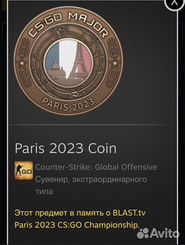
Task: Click the "Paris 2023 CS:GO Championship." description line
Action: pos(77,225)
